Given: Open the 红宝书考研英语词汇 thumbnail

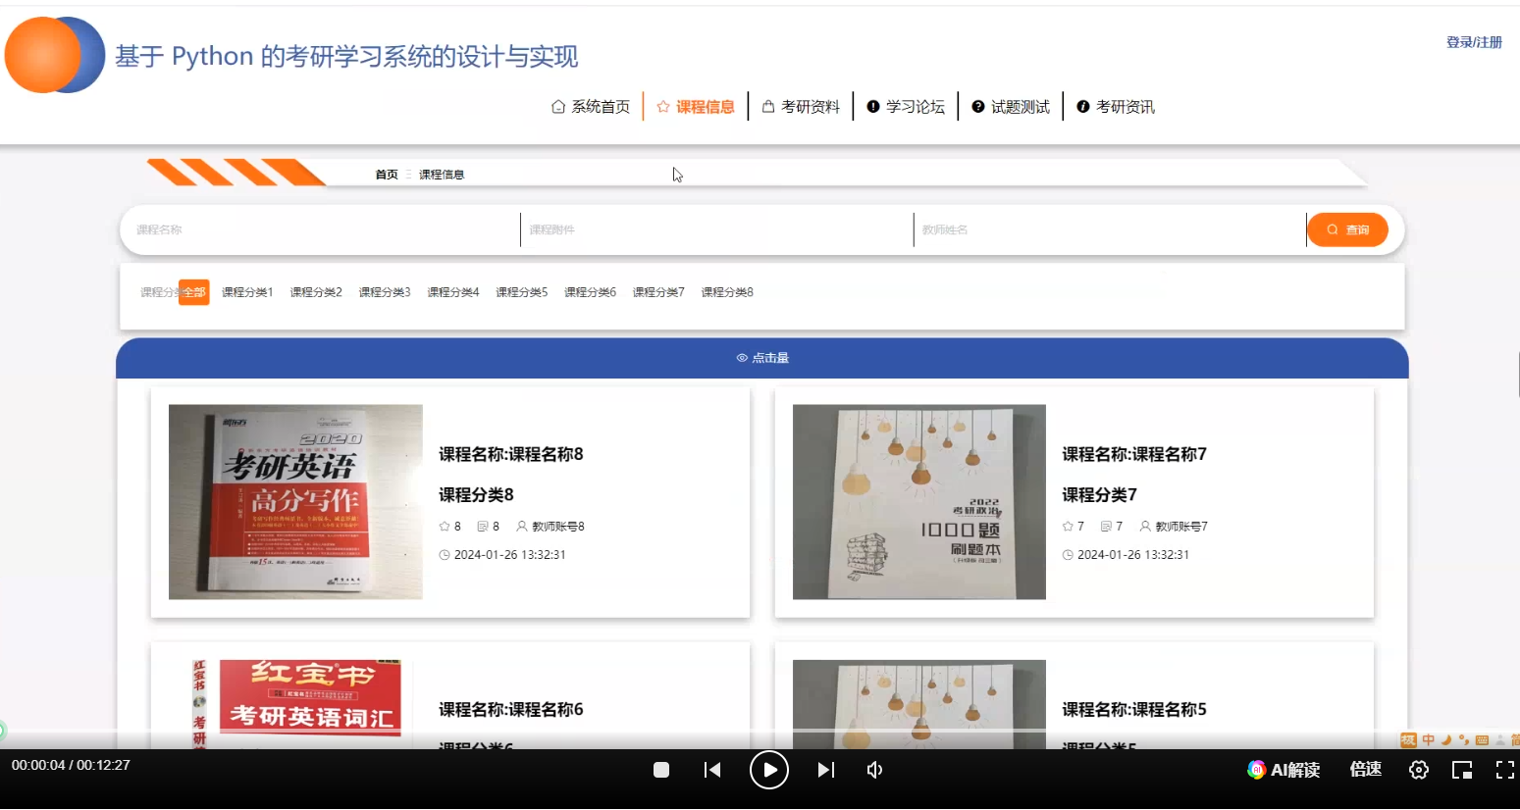Looking at the screenshot, I should (x=295, y=704).
